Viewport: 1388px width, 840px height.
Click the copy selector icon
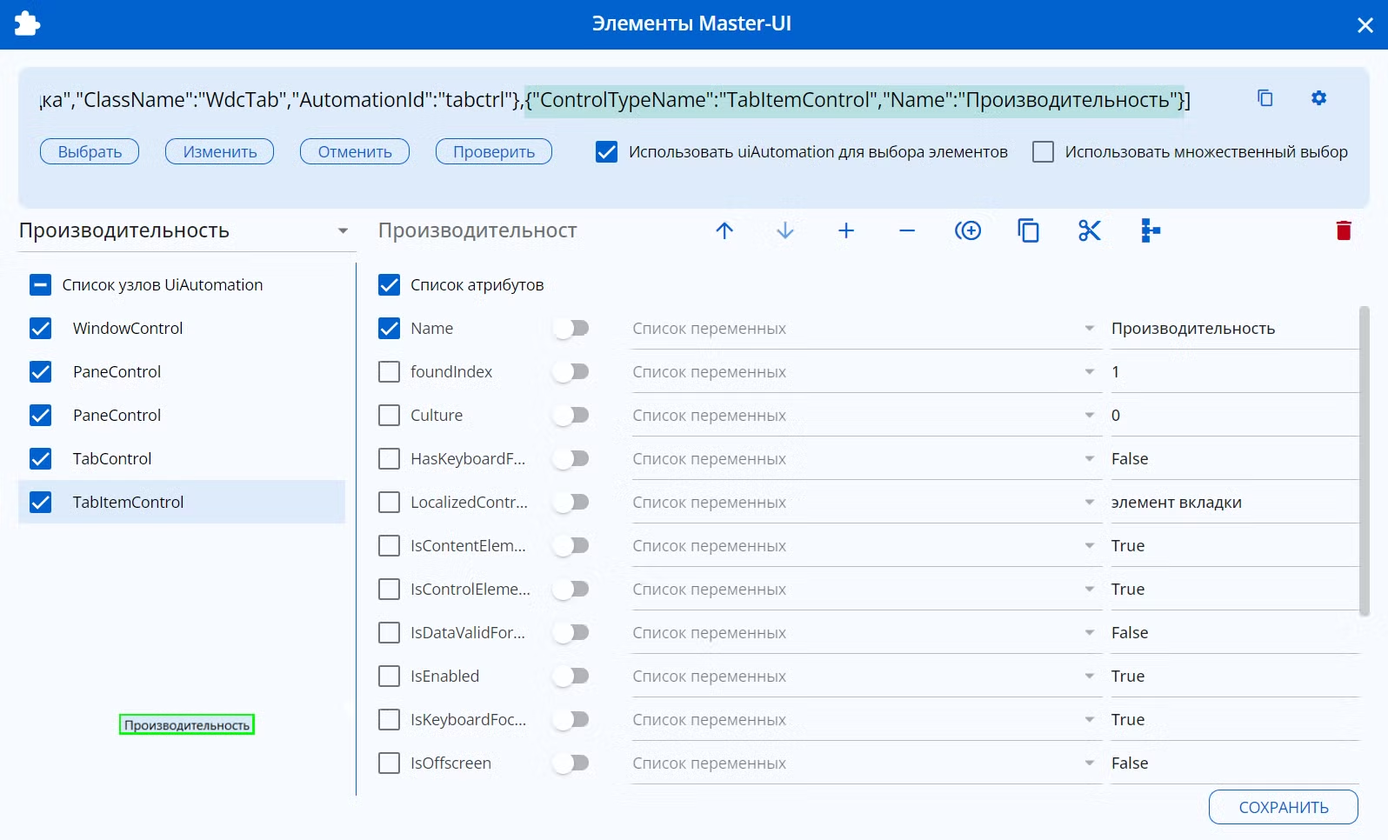[1265, 98]
